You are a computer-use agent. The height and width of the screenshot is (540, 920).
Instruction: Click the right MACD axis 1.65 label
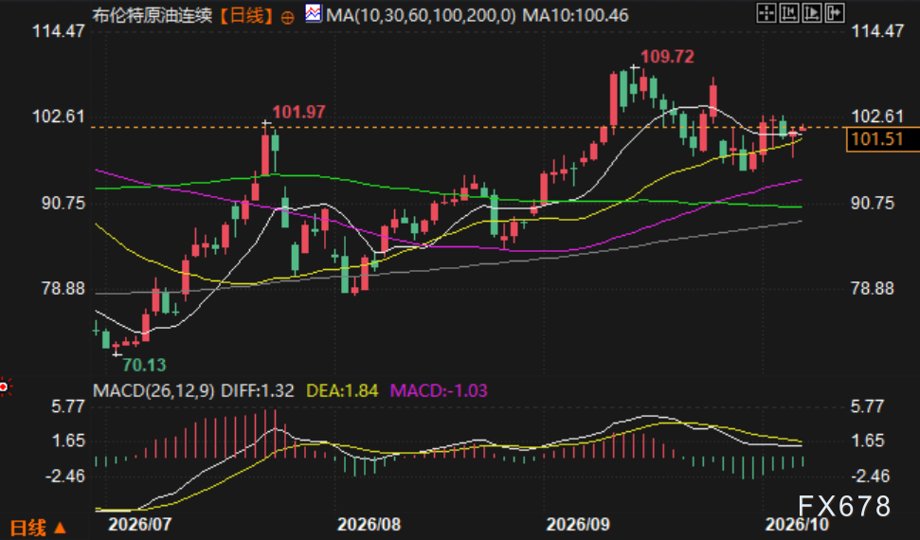coord(867,441)
